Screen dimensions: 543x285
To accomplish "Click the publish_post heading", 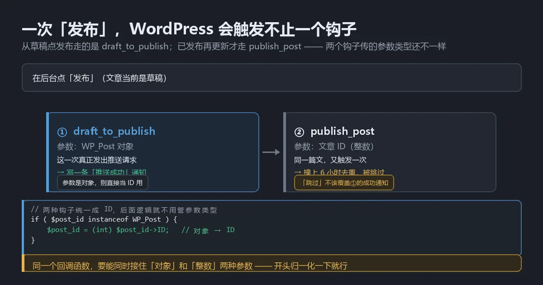I will click(x=343, y=132).
